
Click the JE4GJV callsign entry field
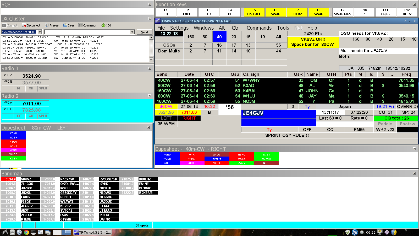[278, 114]
